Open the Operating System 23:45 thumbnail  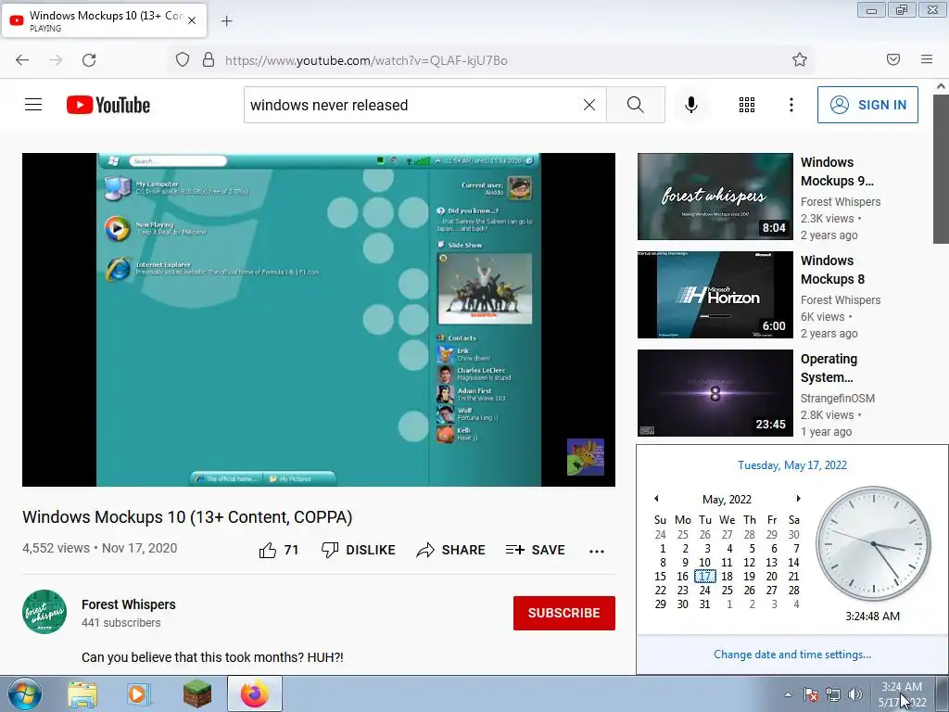(715, 392)
